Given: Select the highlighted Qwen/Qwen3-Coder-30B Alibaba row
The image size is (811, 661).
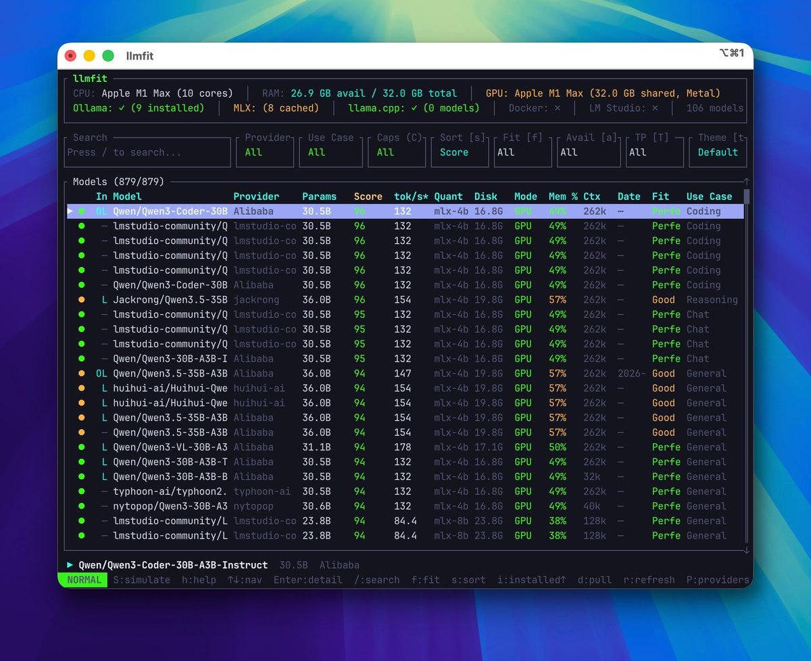Looking at the screenshot, I should [405, 211].
